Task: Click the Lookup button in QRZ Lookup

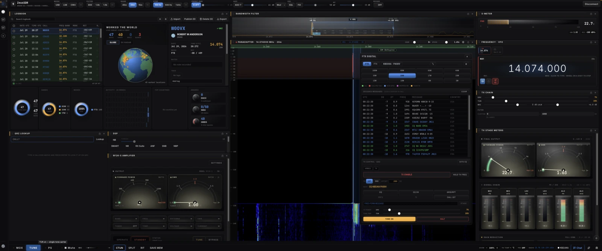Action: [x=100, y=139]
